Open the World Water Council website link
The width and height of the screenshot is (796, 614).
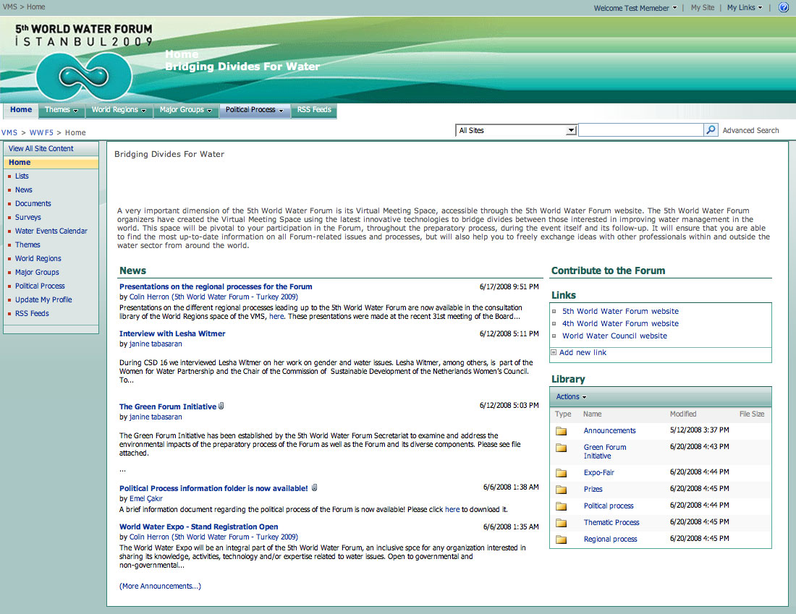615,336
